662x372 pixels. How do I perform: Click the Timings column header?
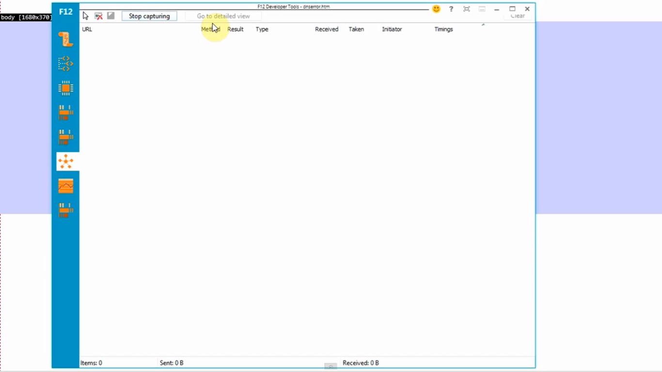(443, 29)
